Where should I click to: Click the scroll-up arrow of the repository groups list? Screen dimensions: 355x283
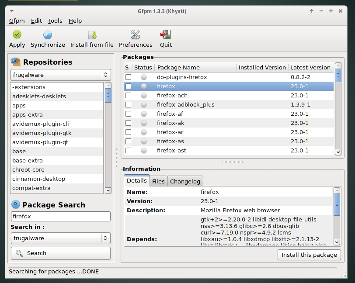pos(108,86)
